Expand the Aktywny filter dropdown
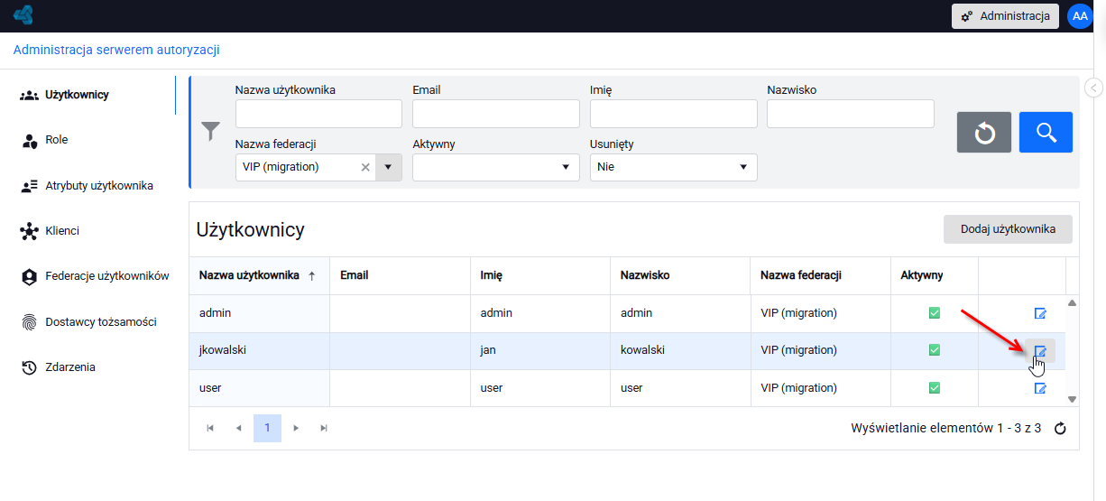Screen dimensions: 1106x501 point(566,167)
